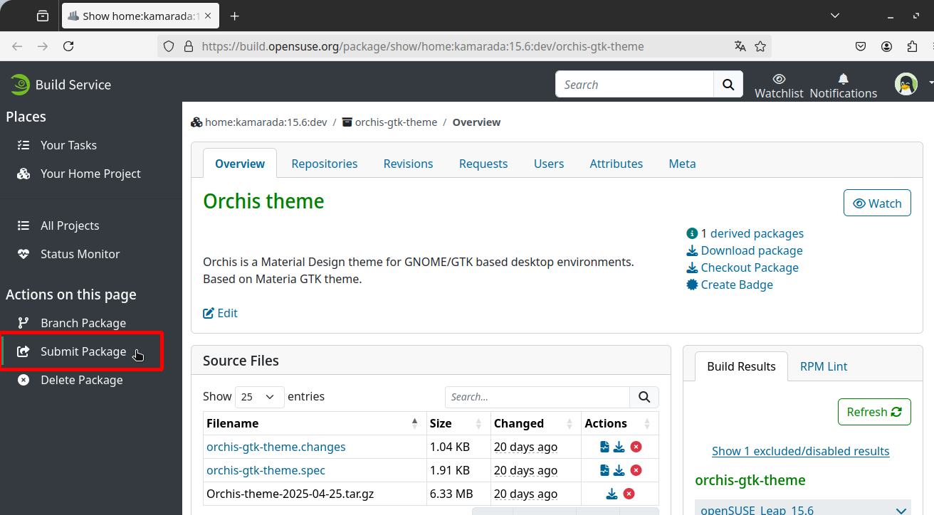Sort source files by Size column

pyautogui.click(x=458, y=423)
